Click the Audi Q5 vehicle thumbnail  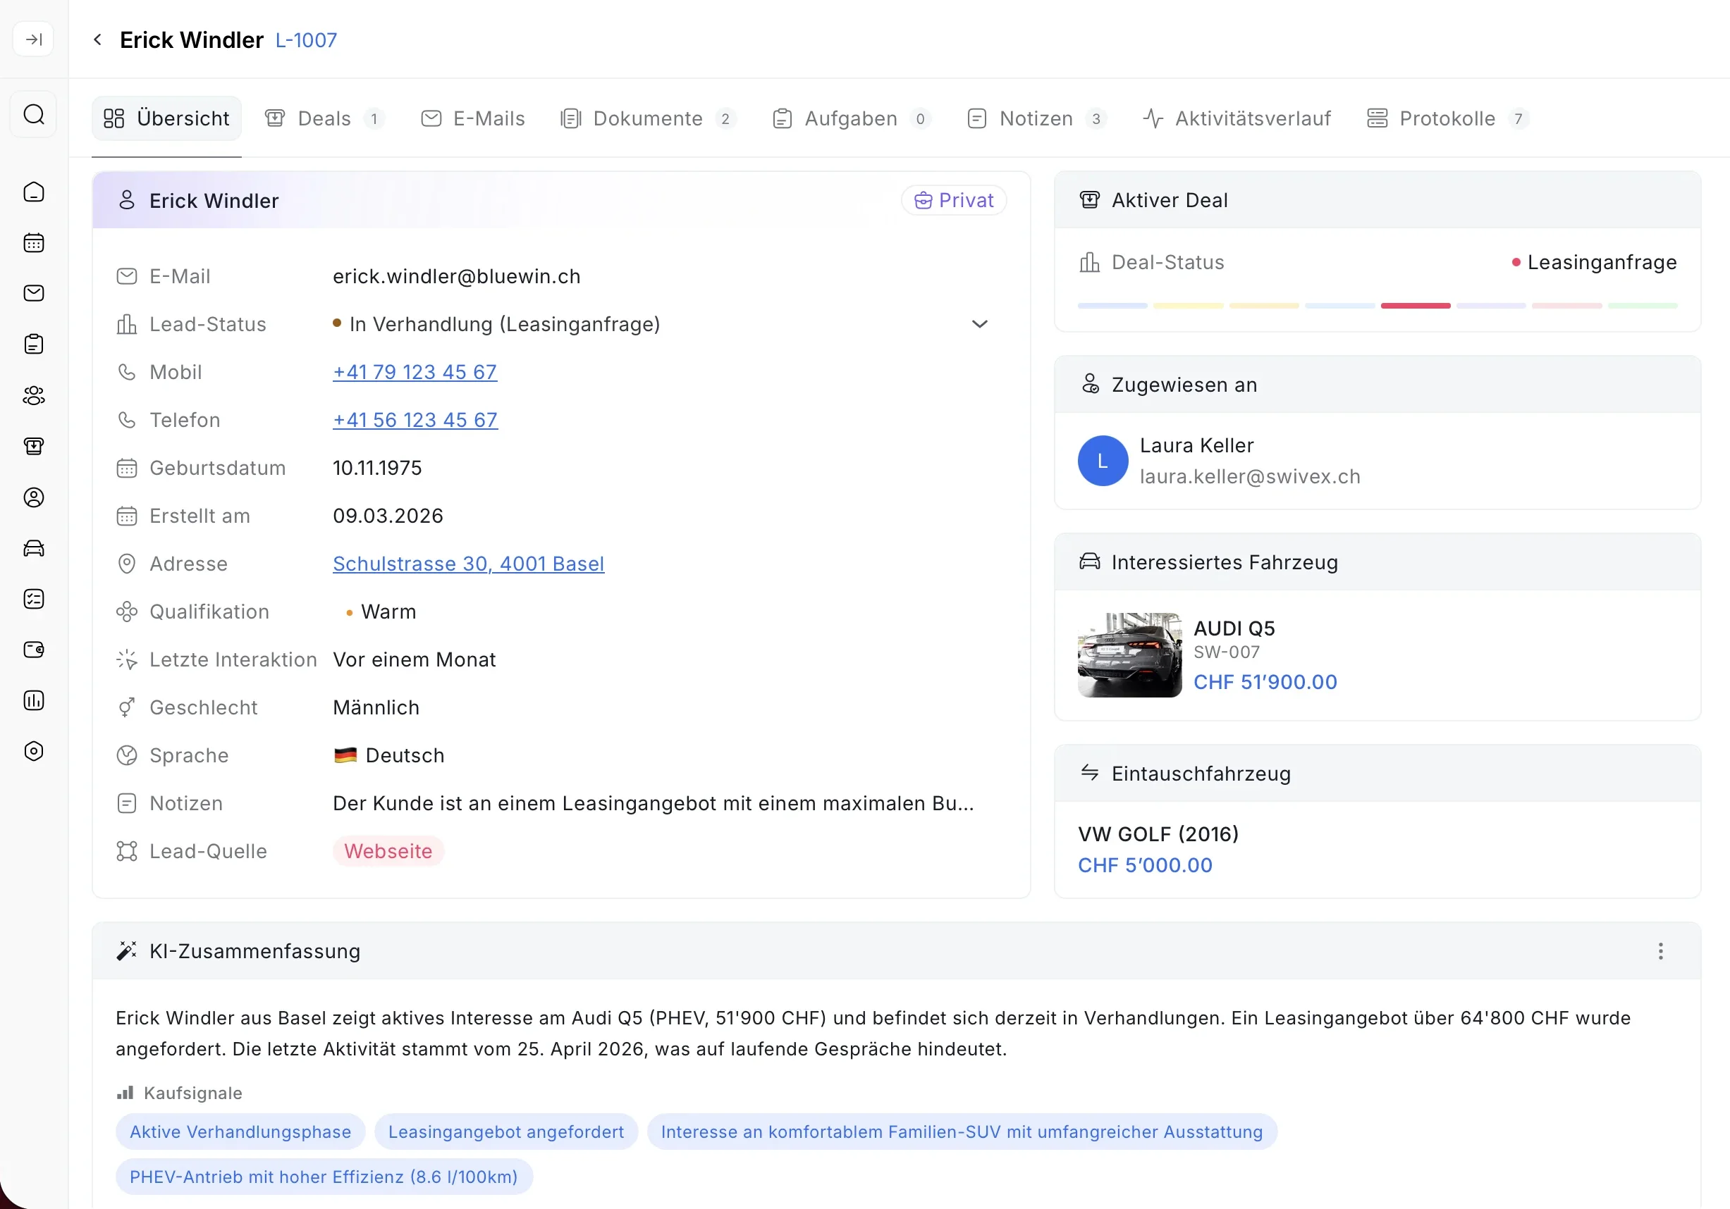[1129, 655]
